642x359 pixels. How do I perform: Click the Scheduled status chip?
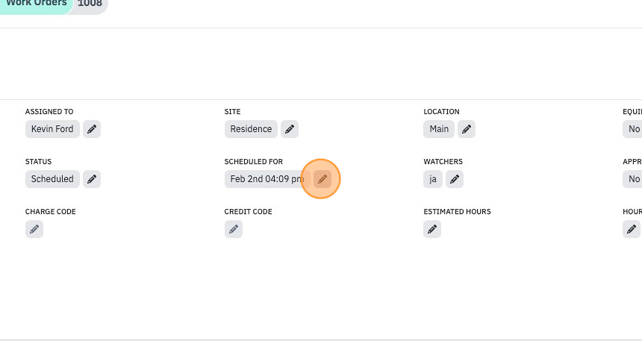(x=52, y=179)
